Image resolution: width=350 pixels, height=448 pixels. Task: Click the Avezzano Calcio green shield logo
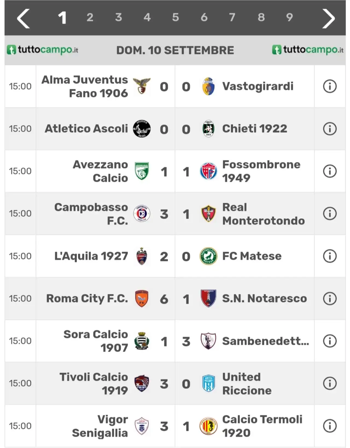point(142,171)
